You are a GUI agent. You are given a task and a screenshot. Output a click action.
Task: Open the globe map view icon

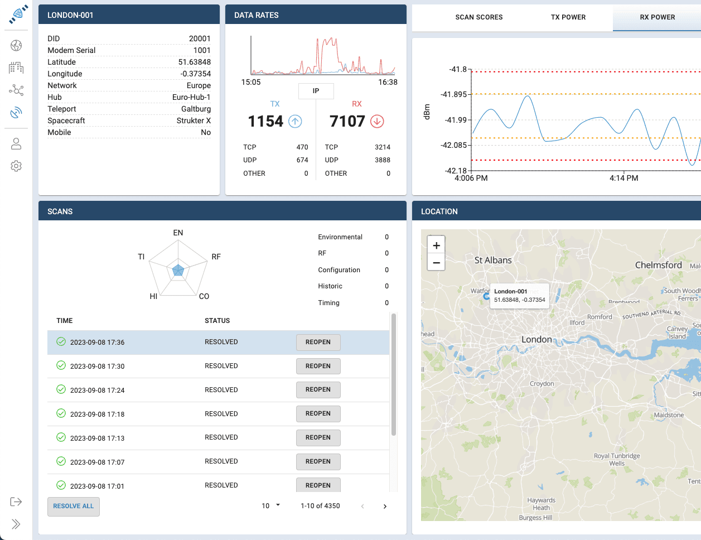click(16, 46)
